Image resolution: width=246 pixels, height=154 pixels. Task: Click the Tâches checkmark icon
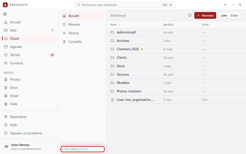tap(6, 55)
